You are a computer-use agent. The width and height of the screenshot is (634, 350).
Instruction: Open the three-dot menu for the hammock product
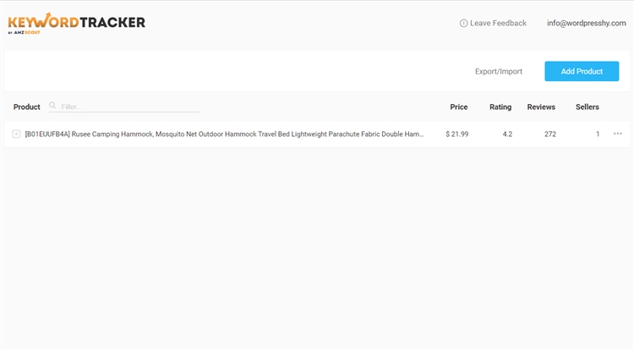click(618, 134)
